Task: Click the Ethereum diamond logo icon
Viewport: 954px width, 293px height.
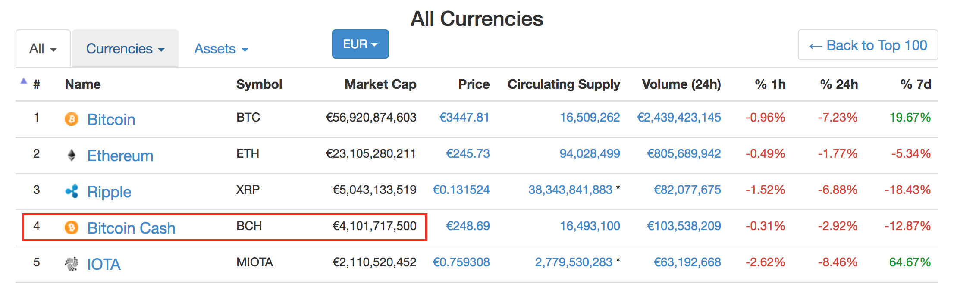Action: click(x=72, y=155)
